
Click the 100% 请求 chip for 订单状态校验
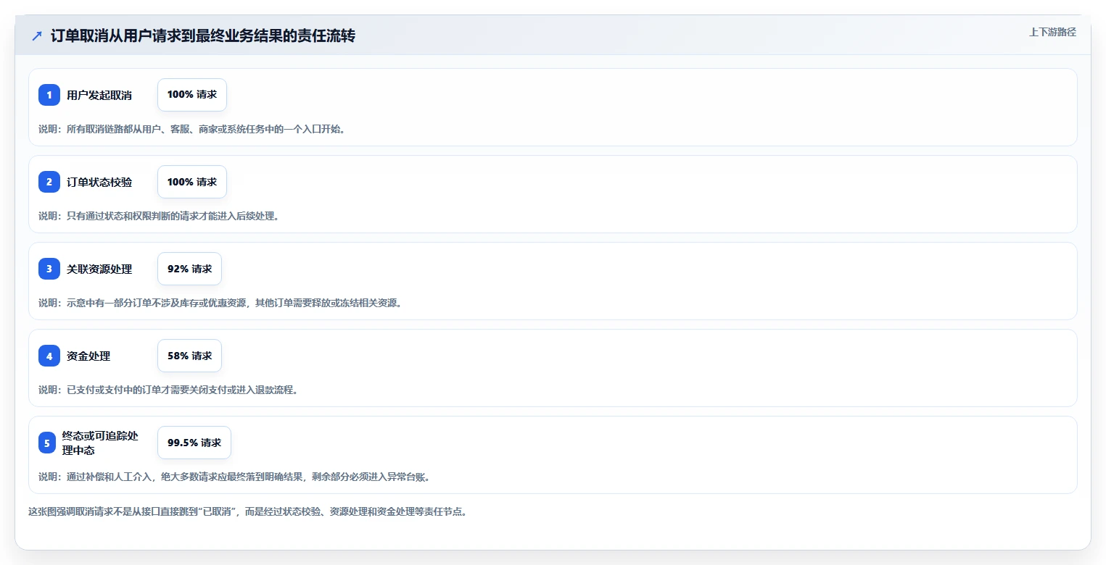tap(192, 182)
